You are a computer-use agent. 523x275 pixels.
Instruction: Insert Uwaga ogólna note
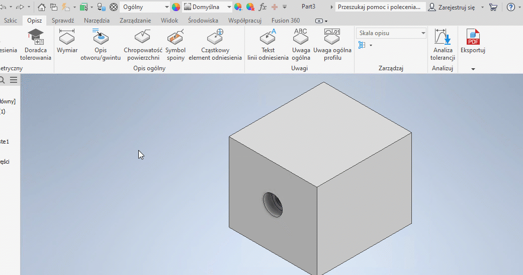pos(301,45)
